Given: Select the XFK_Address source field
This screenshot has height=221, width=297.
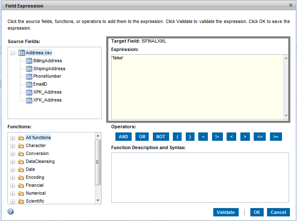Looking at the screenshot, I should tap(47, 100).
